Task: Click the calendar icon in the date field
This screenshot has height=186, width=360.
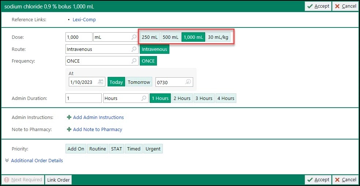Action: [x=101, y=82]
